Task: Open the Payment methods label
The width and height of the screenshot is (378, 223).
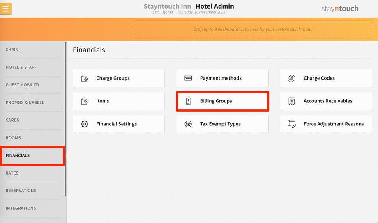Action: click(x=221, y=78)
